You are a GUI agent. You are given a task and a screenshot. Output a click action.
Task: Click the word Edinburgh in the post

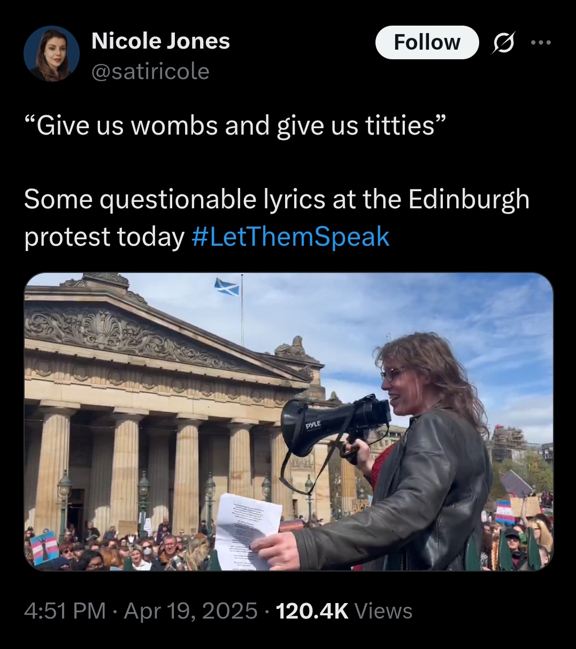[469, 200]
